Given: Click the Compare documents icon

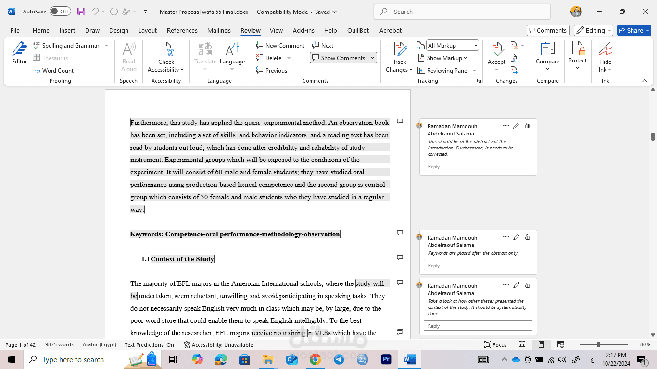Looking at the screenshot, I should pyautogui.click(x=547, y=50).
